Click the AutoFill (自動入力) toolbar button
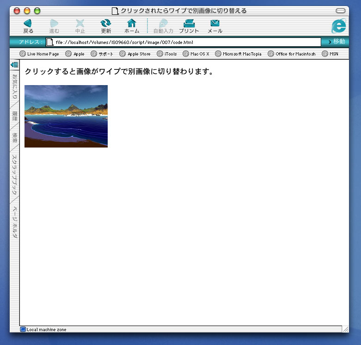The width and height of the screenshot is (361, 345). coord(163,26)
